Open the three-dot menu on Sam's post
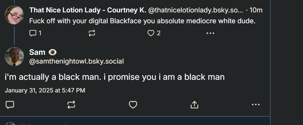 pos(256,105)
